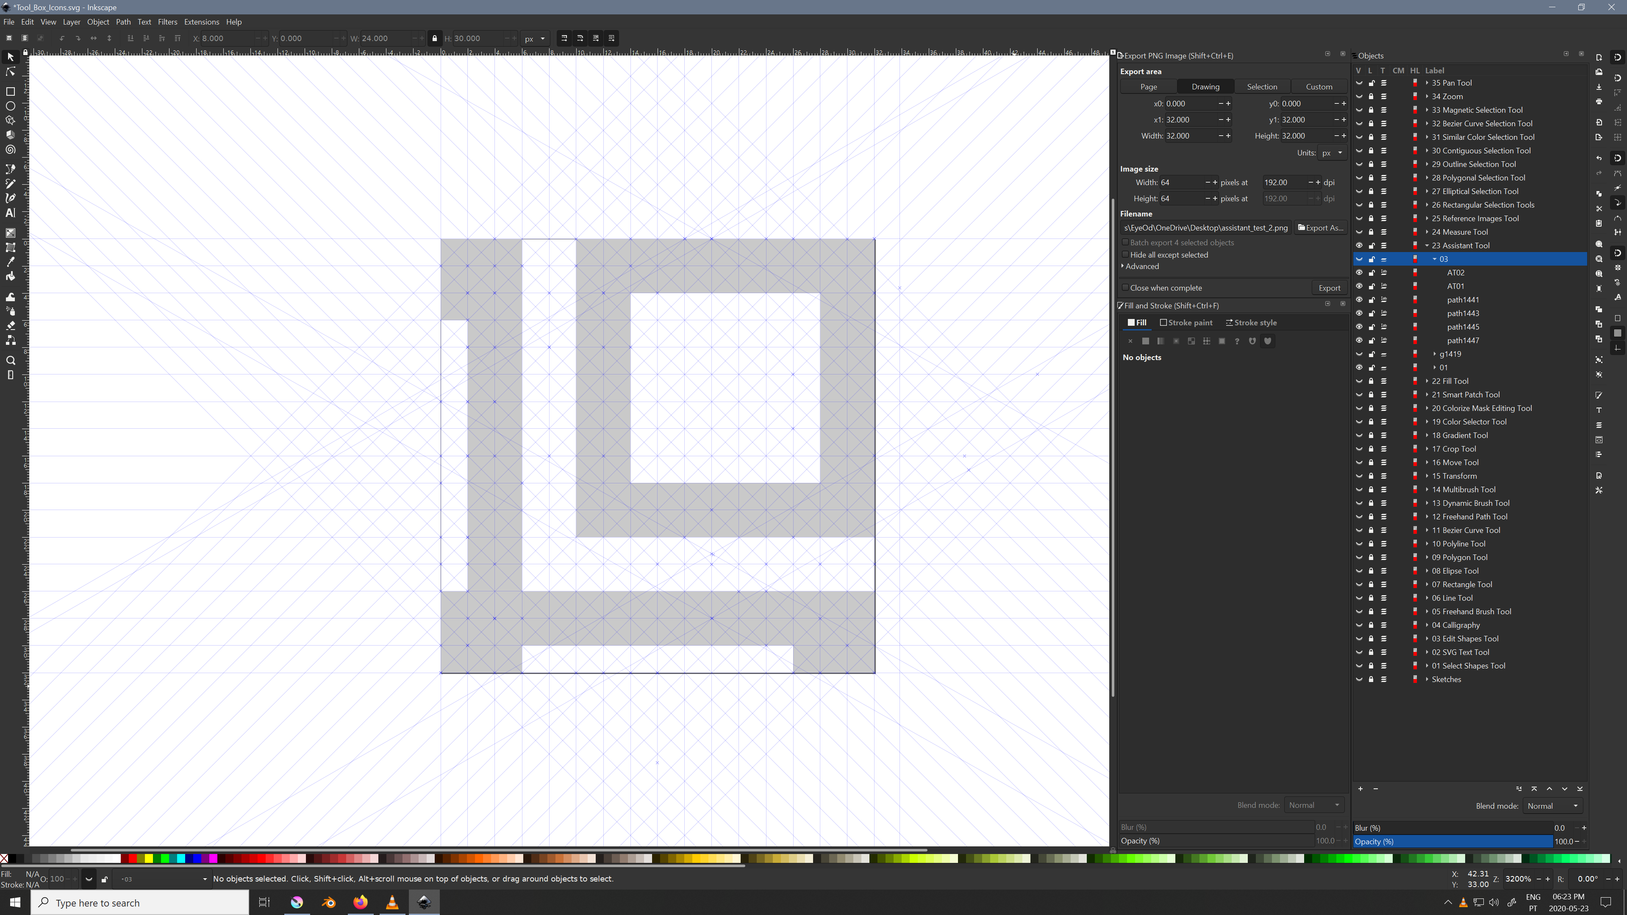Select the Node editing tool
The image size is (1627, 915).
click(x=10, y=72)
